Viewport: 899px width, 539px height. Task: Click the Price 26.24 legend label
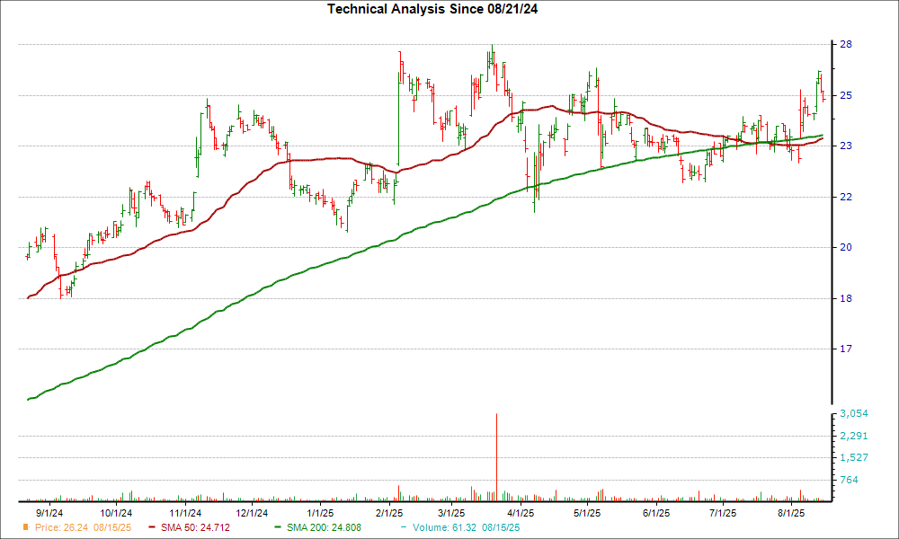click(x=83, y=527)
